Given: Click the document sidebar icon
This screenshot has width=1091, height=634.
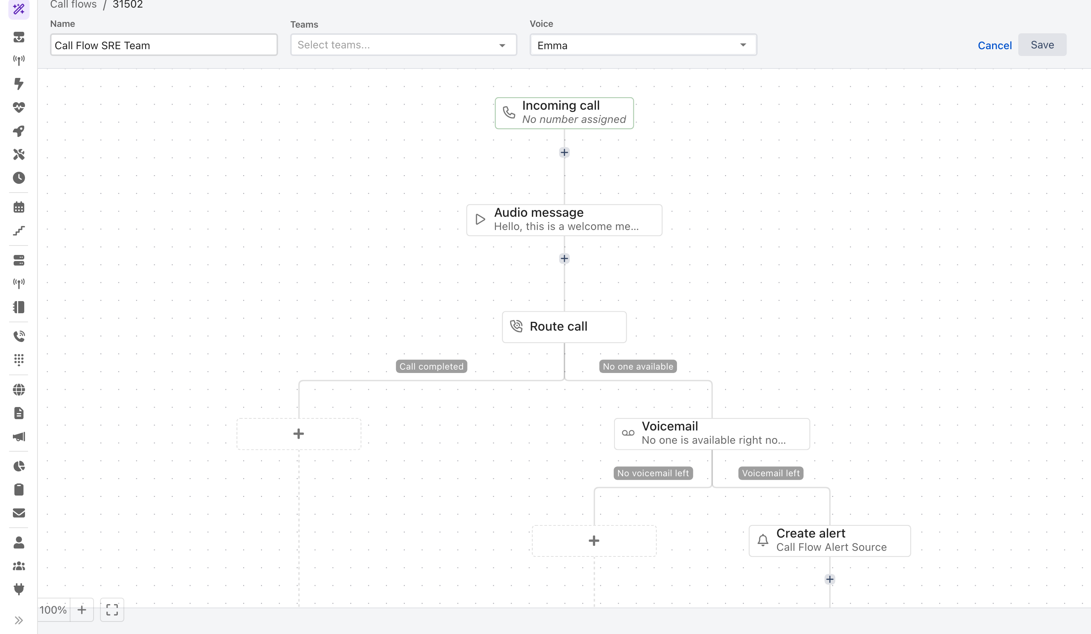Looking at the screenshot, I should click(x=19, y=413).
